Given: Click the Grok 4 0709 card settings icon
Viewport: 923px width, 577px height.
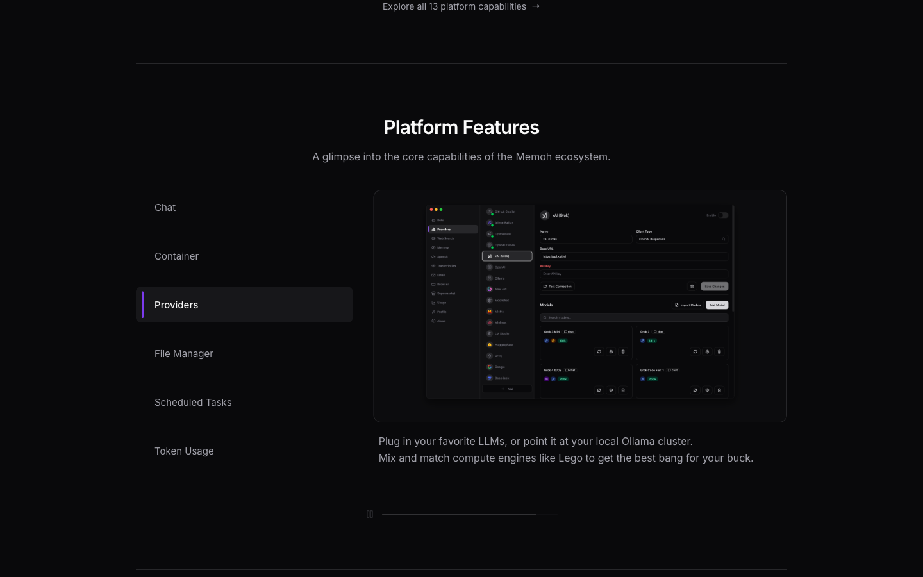Looking at the screenshot, I should [x=611, y=390].
